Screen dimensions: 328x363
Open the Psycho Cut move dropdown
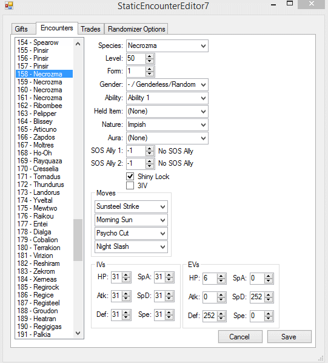[131, 233]
